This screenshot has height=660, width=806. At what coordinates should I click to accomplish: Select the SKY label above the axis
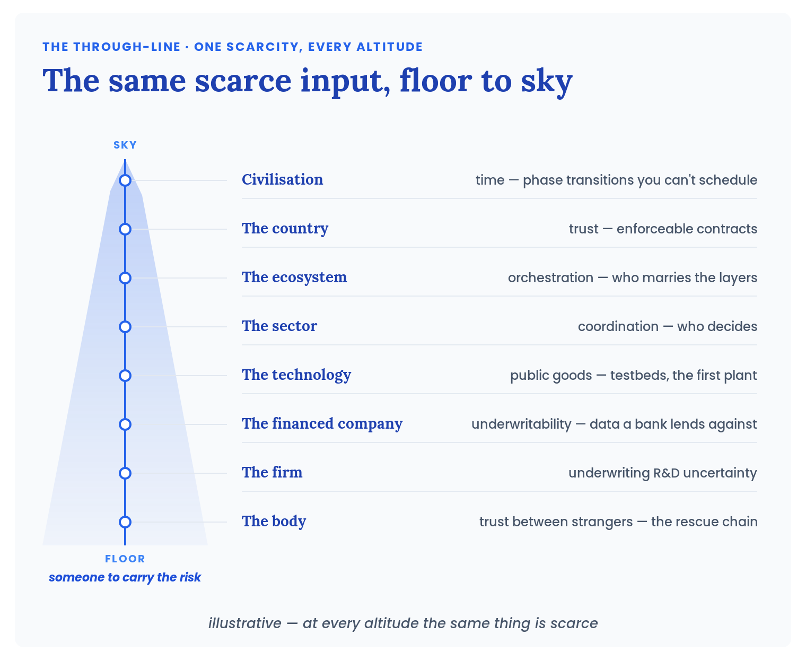tap(125, 145)
